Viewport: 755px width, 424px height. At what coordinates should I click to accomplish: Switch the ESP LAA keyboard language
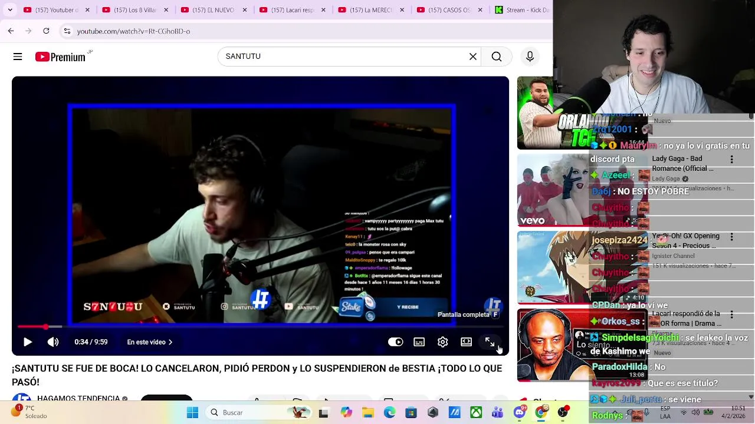coord(665,412)
